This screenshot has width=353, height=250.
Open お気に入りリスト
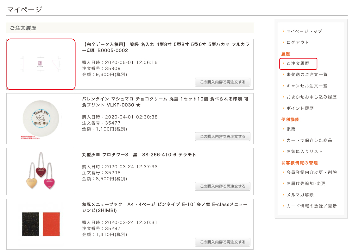pos(304,151)
